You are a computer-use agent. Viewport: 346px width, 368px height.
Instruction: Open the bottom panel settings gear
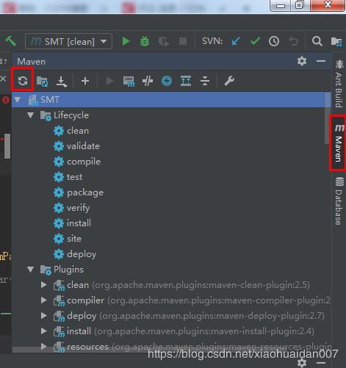click(x=302, y=362)
